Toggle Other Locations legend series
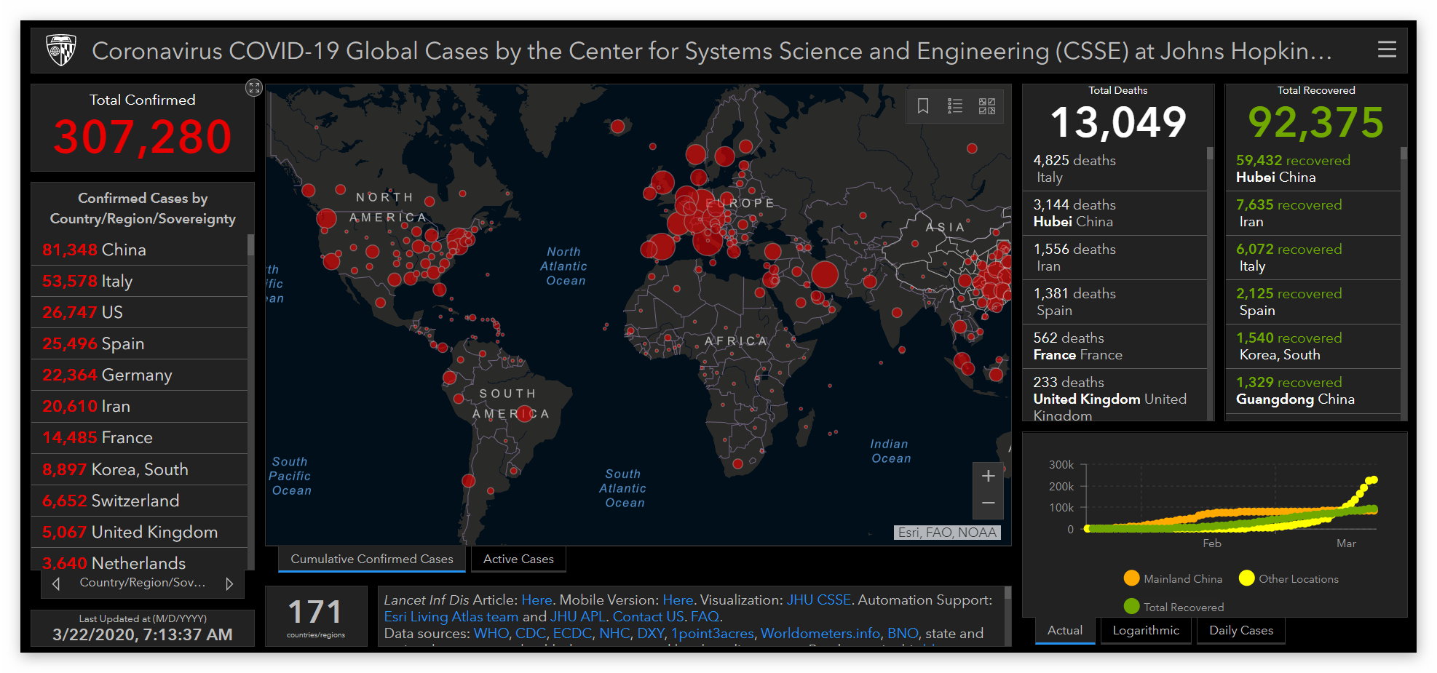Screen dimensions: 1437x673 1288,578
